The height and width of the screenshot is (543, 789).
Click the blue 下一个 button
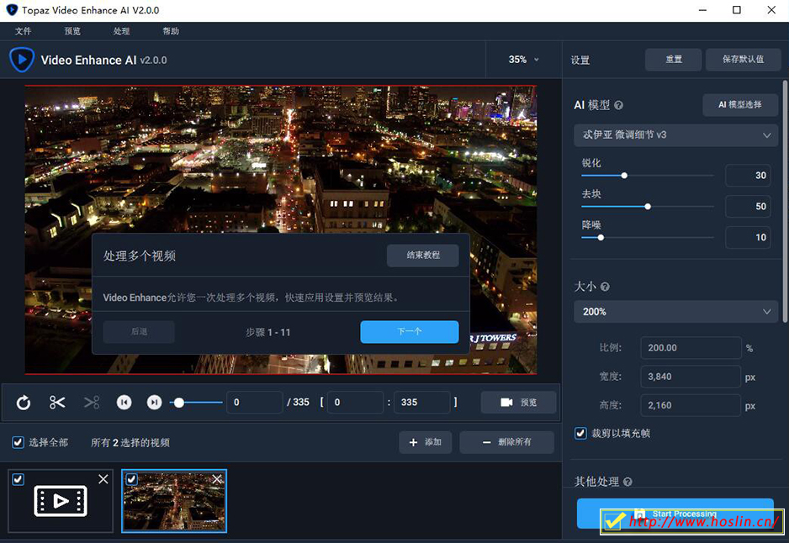click(x=410, y=332)
